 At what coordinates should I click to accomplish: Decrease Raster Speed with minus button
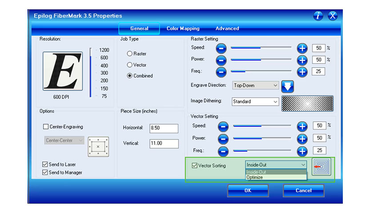tap(221, 48)
